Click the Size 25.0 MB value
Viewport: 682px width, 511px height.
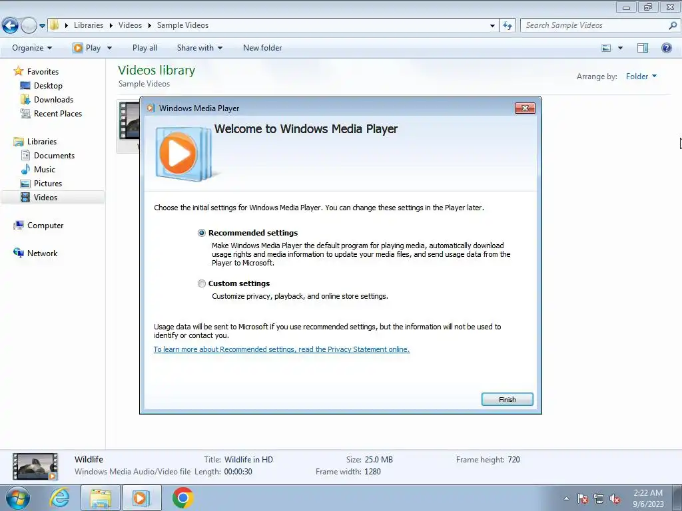[378, 460]
